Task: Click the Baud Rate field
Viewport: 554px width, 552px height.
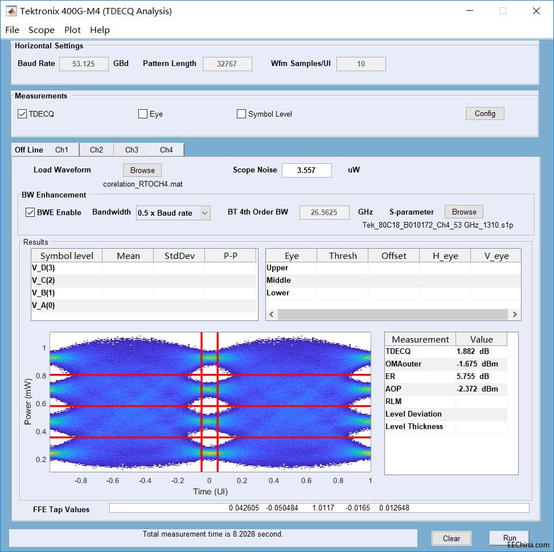Action: pyautogui.click(x=84, y=64)
